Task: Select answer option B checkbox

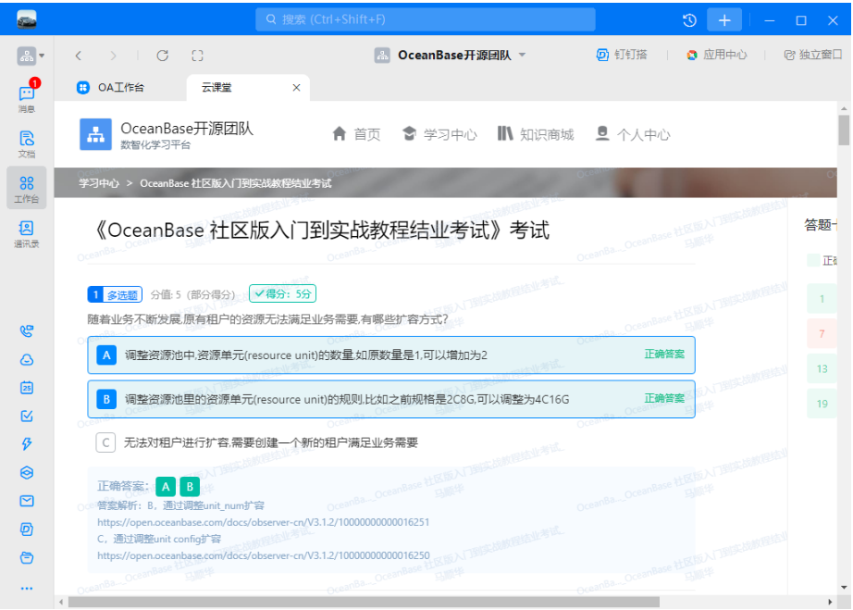Action: pos(106,399)
